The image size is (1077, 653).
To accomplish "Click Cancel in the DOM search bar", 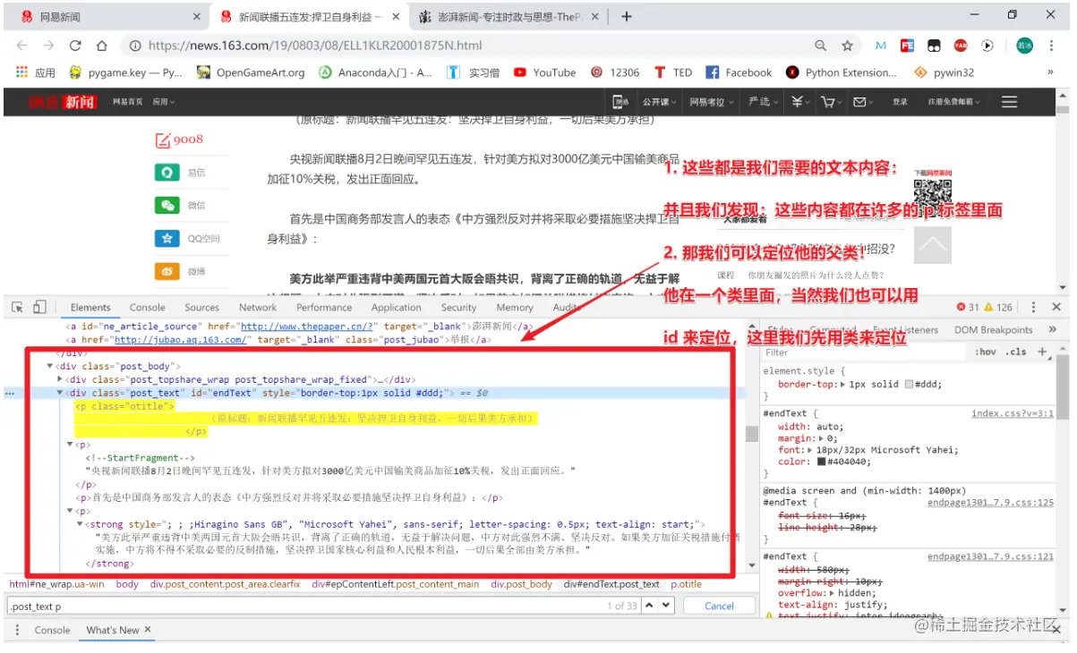I will pos(719,606).
